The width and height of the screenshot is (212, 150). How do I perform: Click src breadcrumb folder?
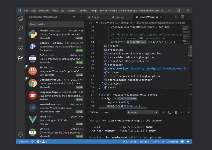click(x=90, y=23)
